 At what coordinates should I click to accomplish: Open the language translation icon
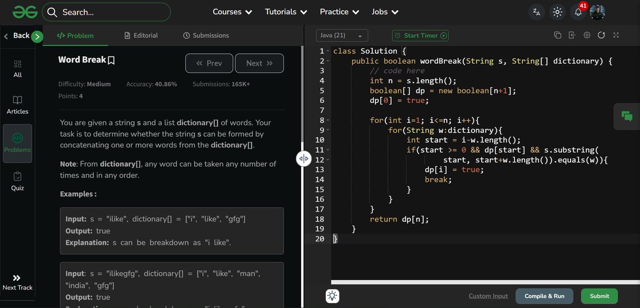click(x=536, y=11)
